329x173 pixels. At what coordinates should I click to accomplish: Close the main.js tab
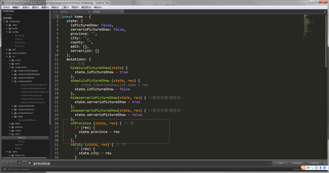[x=89, y=12]
